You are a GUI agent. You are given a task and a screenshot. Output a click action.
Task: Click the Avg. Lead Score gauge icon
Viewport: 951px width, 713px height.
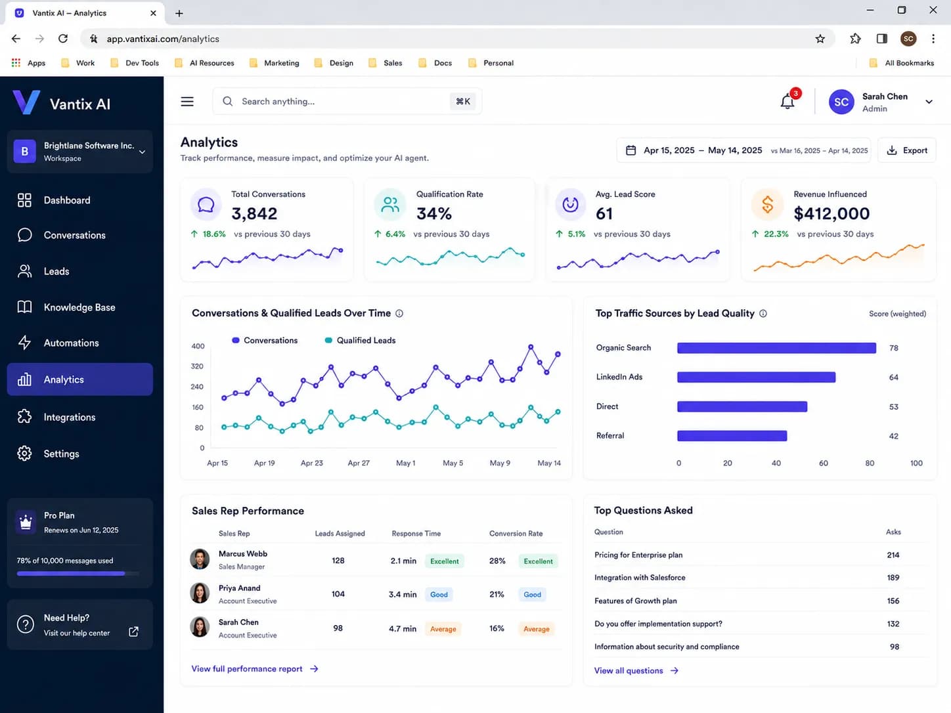point(571,205)
